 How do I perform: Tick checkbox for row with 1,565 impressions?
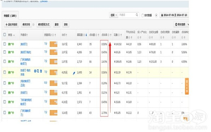coord(5,112)
